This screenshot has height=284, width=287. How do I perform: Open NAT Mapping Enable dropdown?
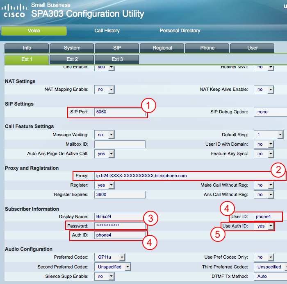click(105, 90)
